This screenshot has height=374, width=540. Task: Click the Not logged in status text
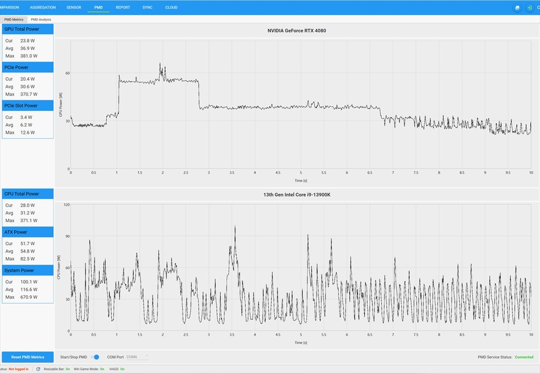(18, 369)
